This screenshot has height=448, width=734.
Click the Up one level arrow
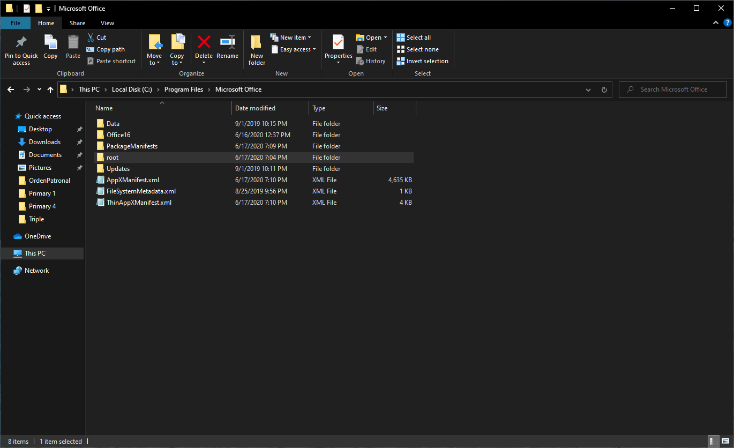click(x=50, y=89)
